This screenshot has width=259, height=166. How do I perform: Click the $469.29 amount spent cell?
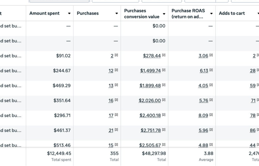62,86
